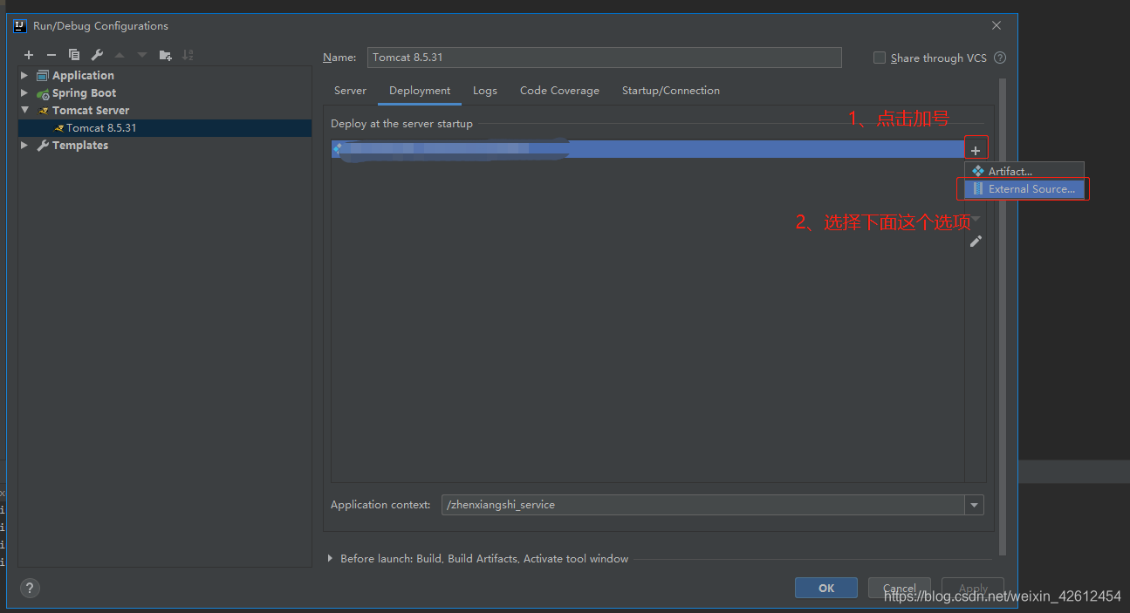The height and width of the screenshot is (613, 1130).
Task: Click the IntelliJ logo in title bar
Action: point(20,25)
